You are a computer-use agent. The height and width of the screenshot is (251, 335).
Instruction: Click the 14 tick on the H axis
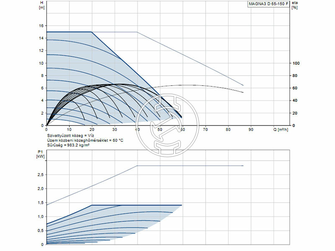tap(41, 38)
